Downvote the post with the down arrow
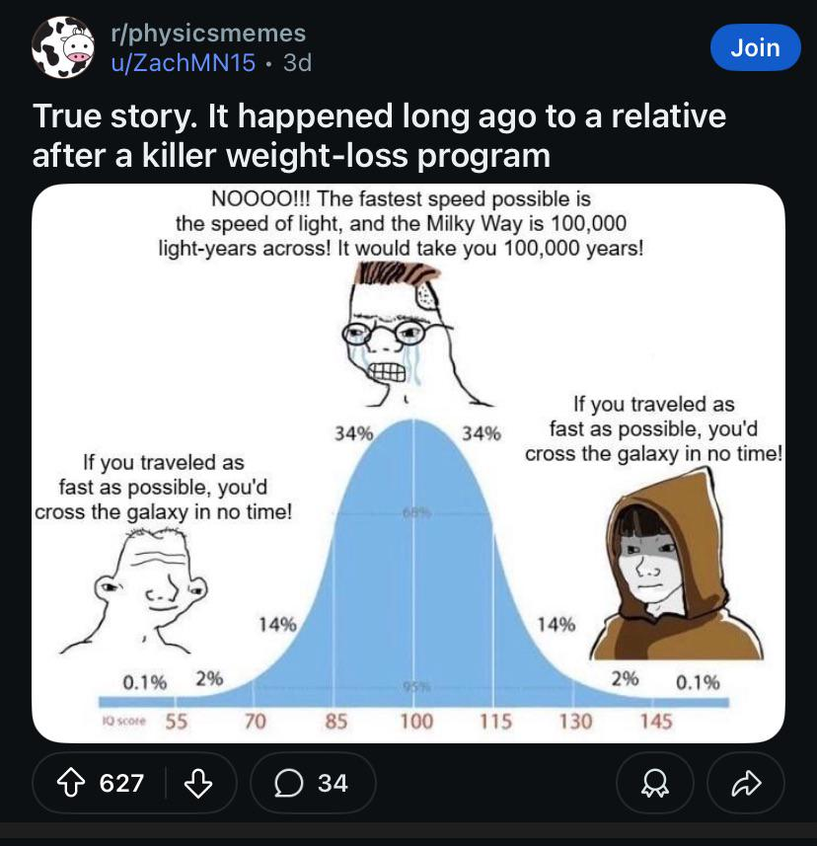817x846 pixels. [199, 783]
